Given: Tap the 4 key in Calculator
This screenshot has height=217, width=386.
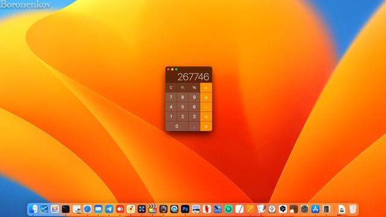Looking at the screenshot, I should 171,107.
